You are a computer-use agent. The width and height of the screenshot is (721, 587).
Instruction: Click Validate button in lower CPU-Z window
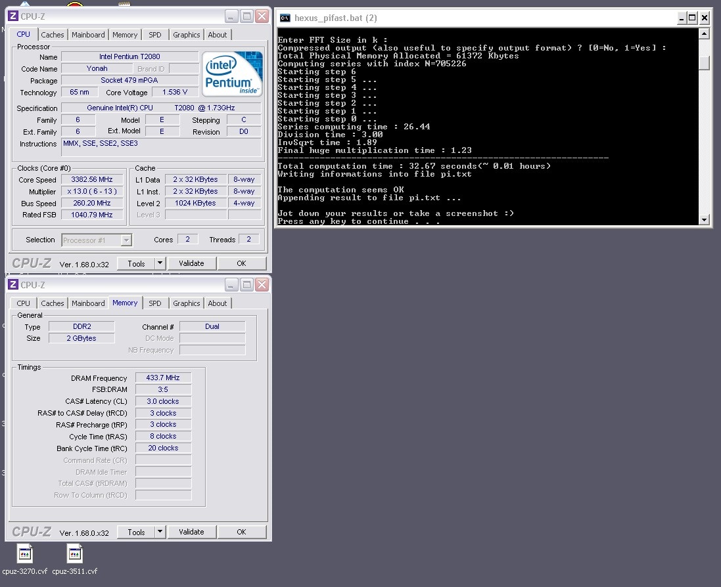pos(191,532)
